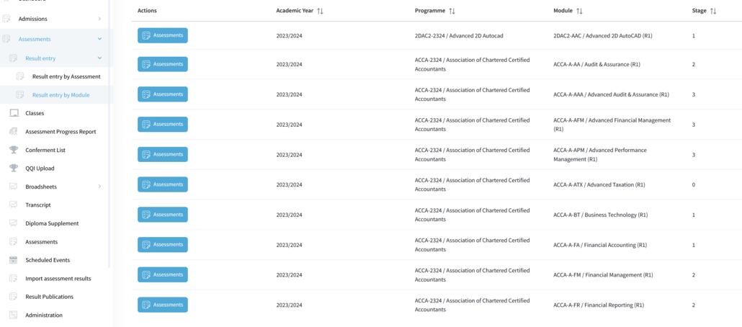Click the Classes monitor icon in sidebar

coord(14,113)
